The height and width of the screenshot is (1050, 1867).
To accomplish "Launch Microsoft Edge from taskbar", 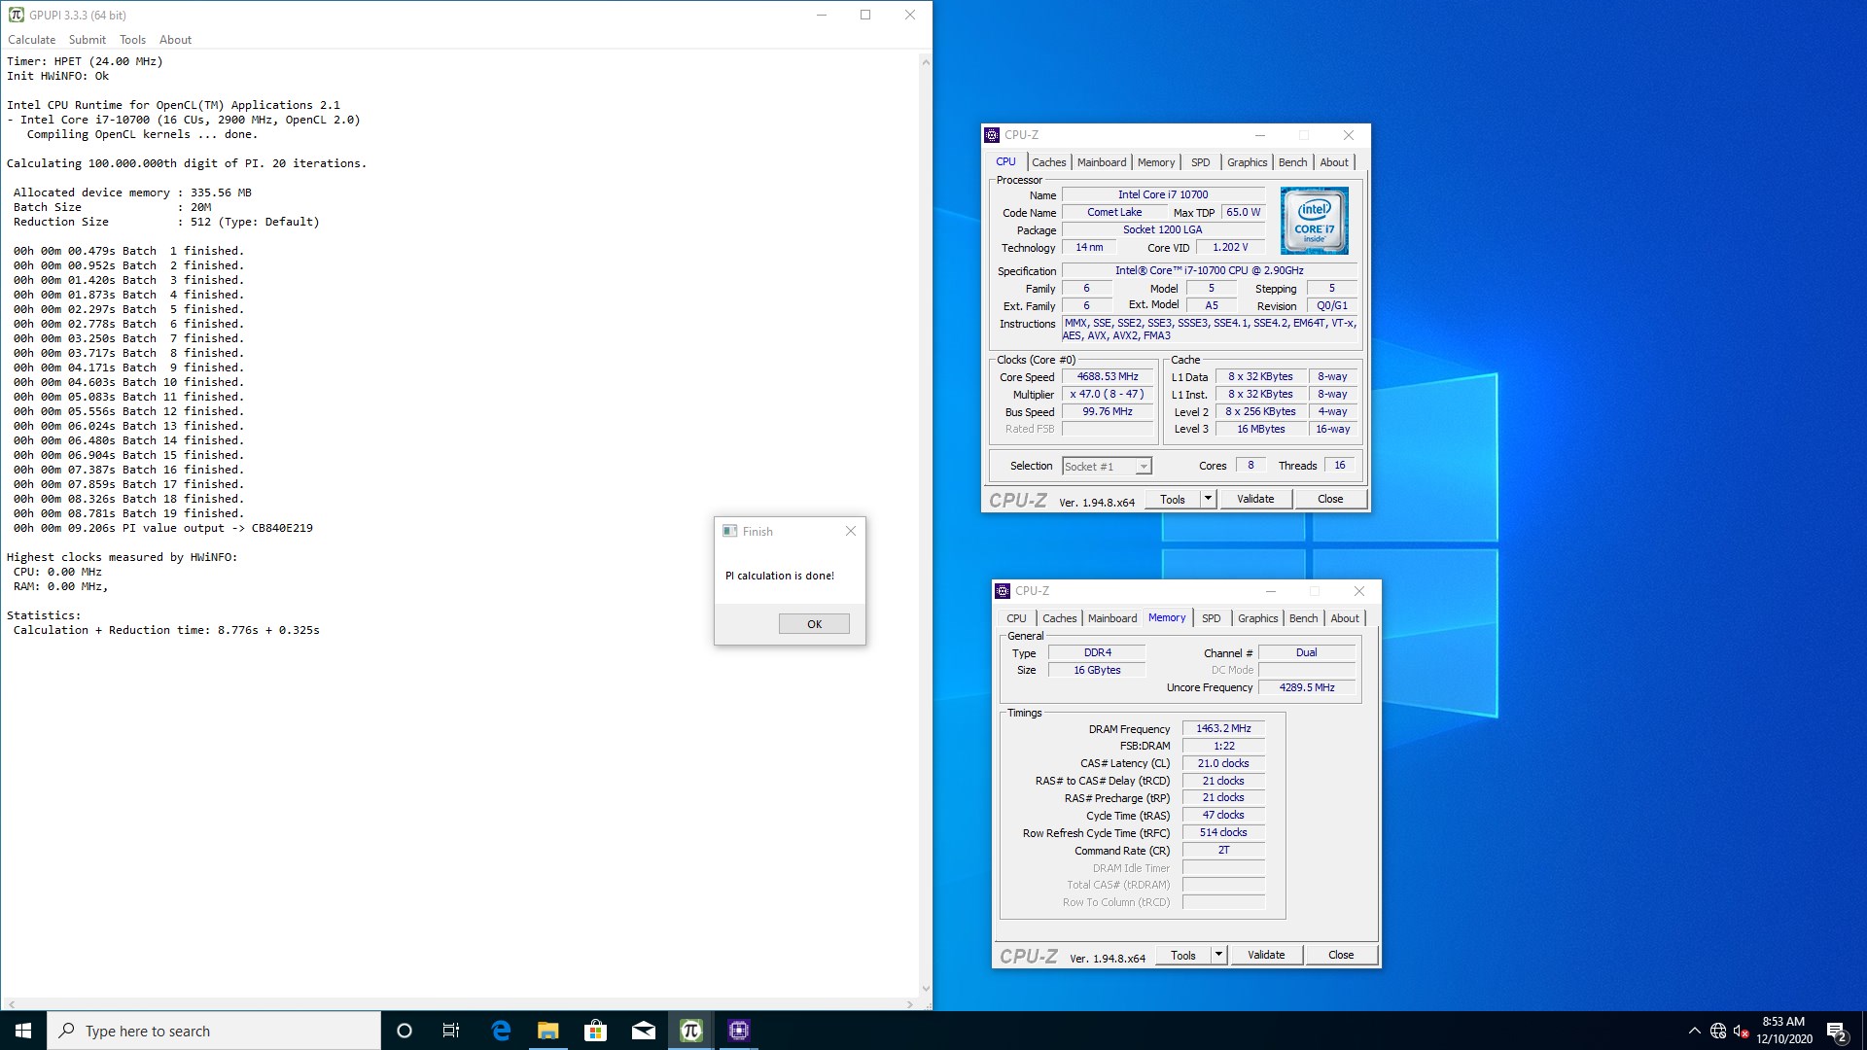I will coord(501,1031).
